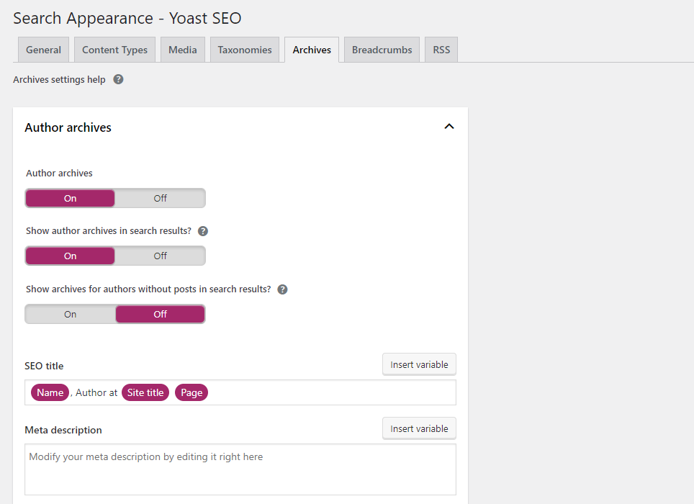Image resolution: width=694 pixels, height=504 pixels.
Task: Enable archives for authors without posts
Action: (x=70, y=313)
